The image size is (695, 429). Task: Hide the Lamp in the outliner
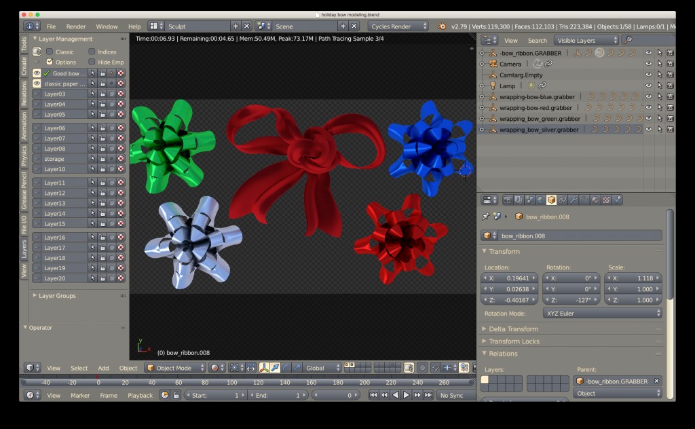(x=648, y=85)
